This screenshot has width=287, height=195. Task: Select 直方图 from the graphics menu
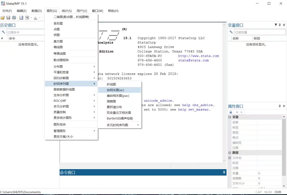pos(71,41)
